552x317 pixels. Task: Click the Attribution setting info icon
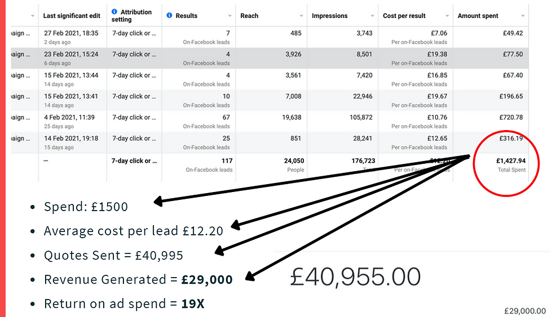[114, 12]
